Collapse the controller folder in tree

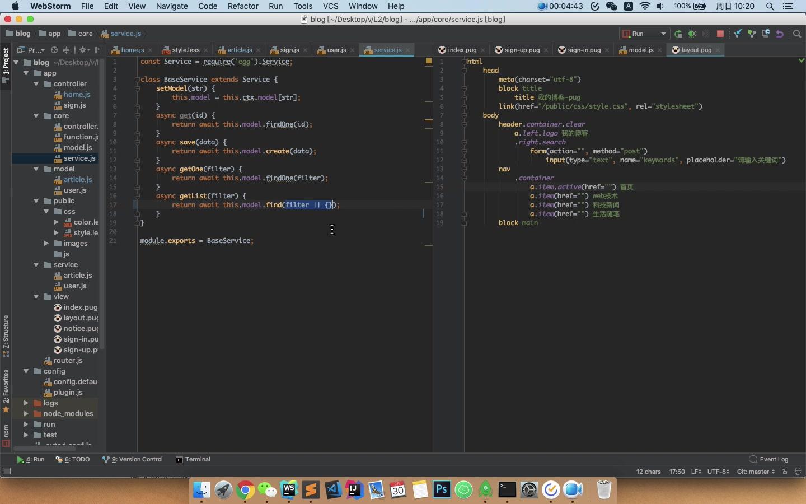[x=36, y=84]
